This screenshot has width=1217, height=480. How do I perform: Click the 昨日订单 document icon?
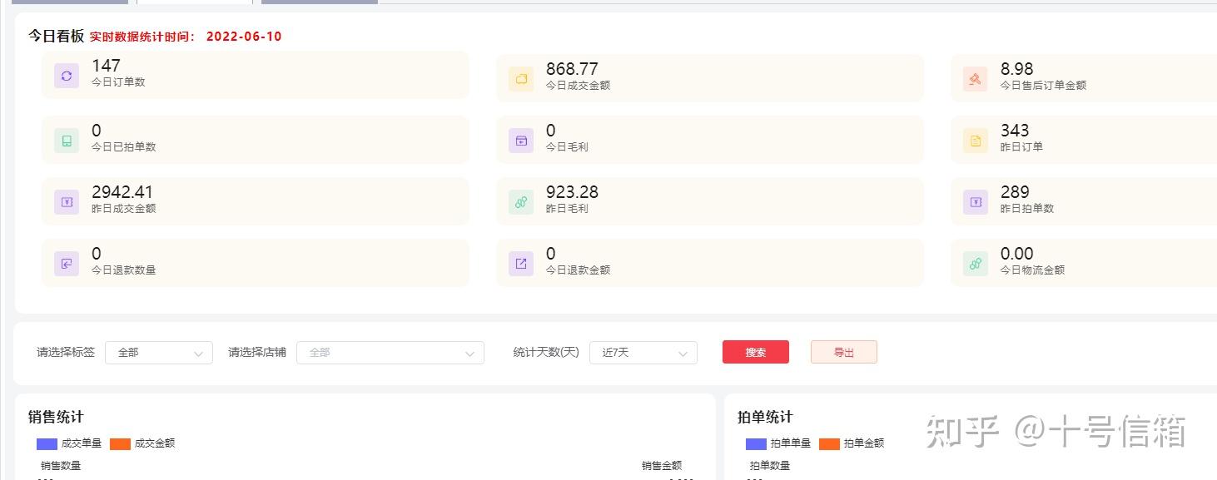(x=976, y=141)
